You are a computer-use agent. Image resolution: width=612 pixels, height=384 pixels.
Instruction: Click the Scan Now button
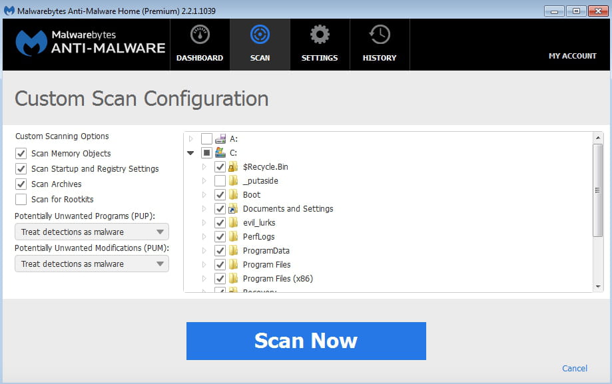click(x=306, y=341)
